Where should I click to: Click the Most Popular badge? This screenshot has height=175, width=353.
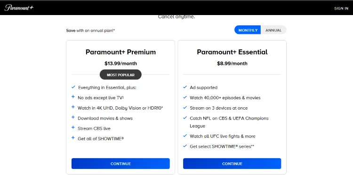click(120, 75)
